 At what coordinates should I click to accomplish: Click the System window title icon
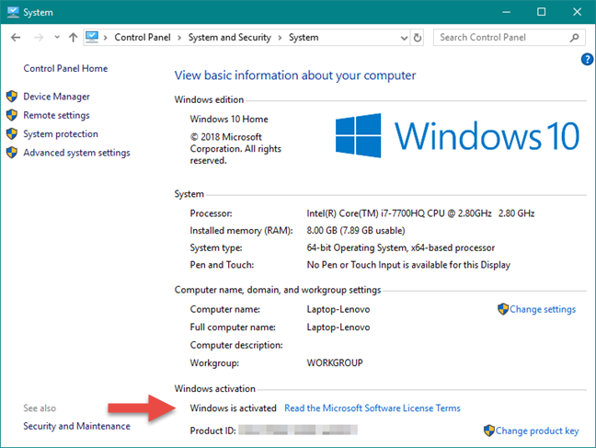13,12
